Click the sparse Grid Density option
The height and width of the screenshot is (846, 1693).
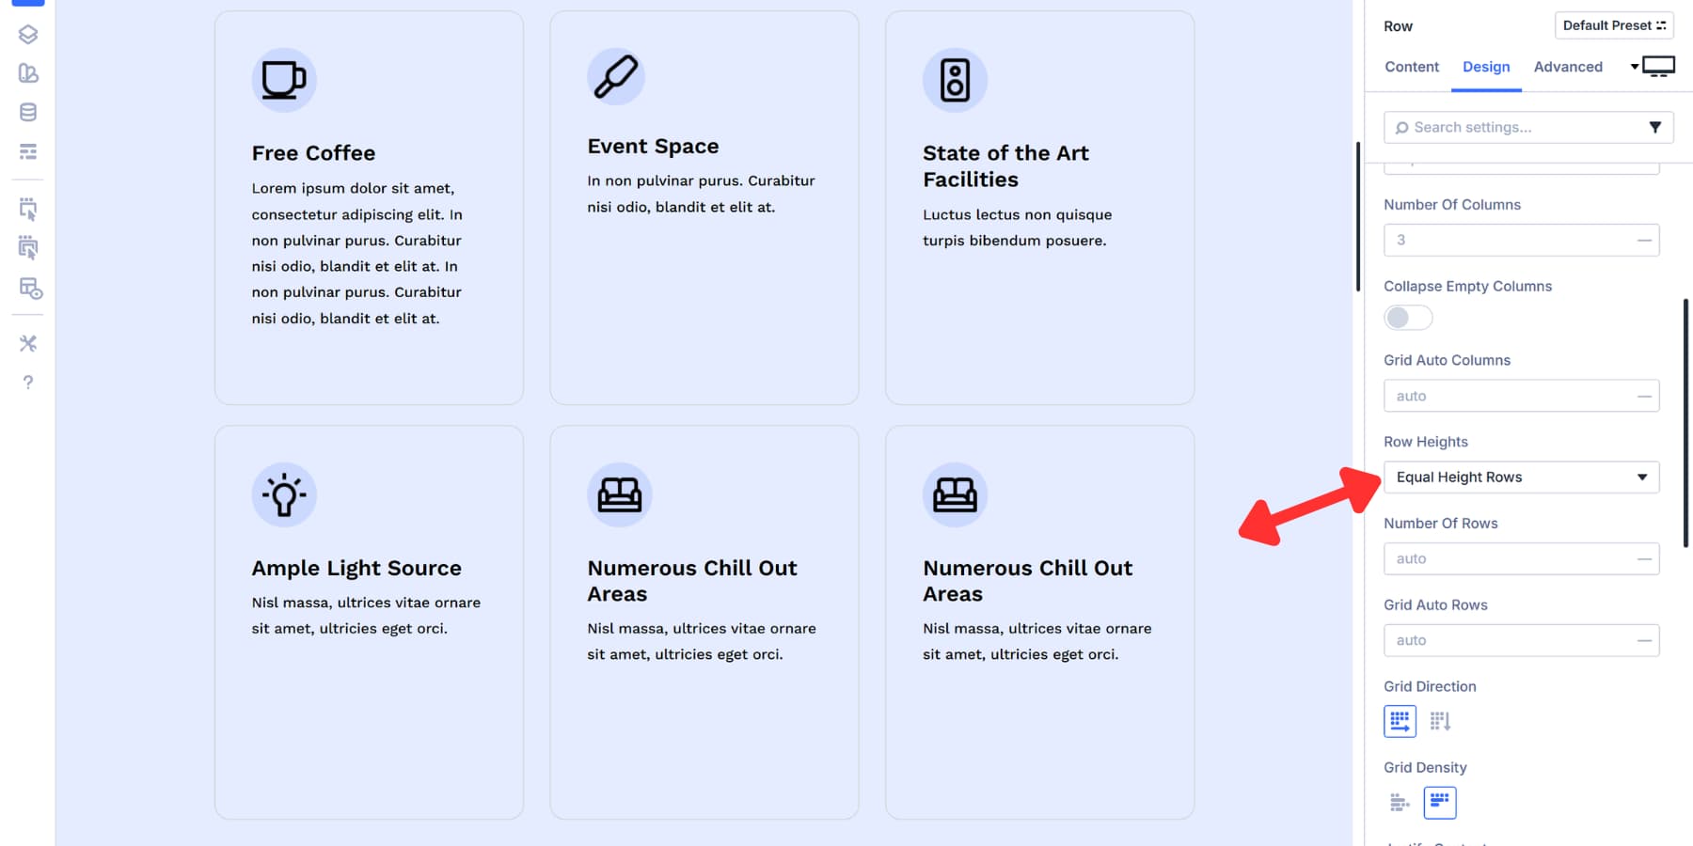[1399, 802]
